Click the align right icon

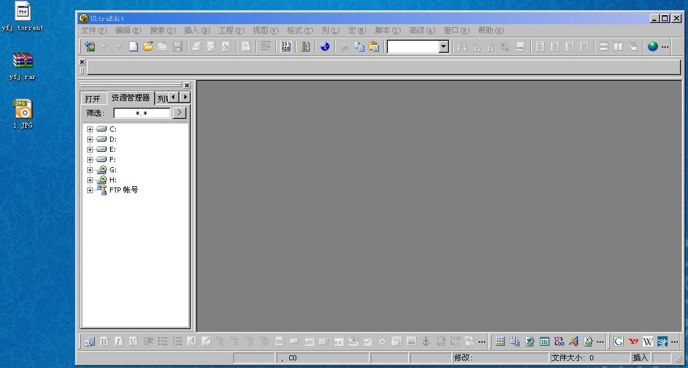tap(570, 46)
